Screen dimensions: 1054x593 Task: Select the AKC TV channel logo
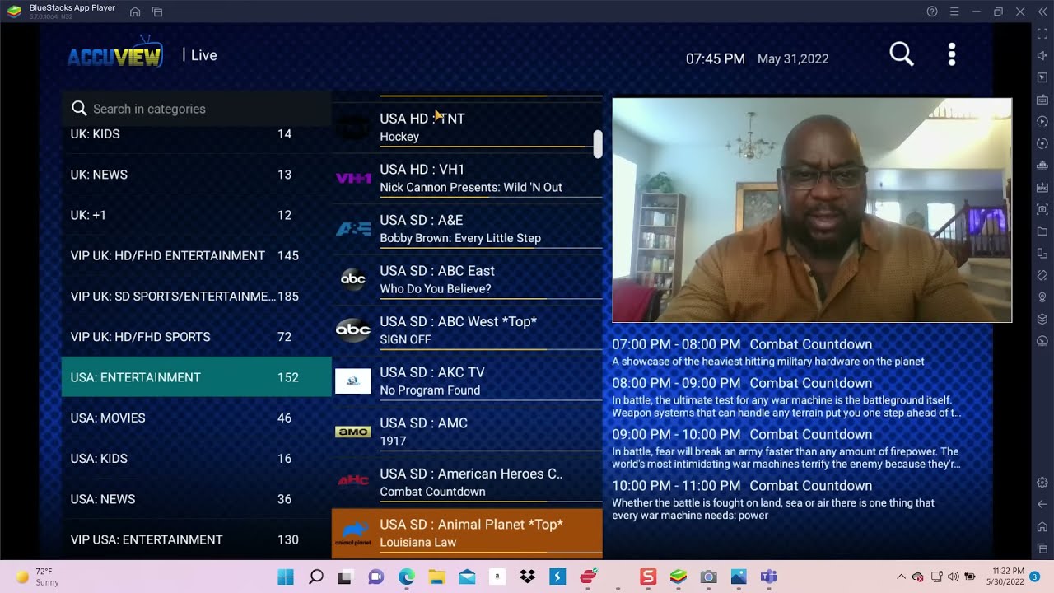[x=353, y=381]
